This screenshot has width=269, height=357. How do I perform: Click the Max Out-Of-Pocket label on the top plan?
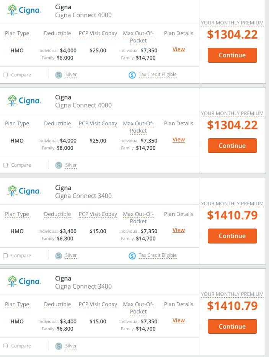click(138, 37)
